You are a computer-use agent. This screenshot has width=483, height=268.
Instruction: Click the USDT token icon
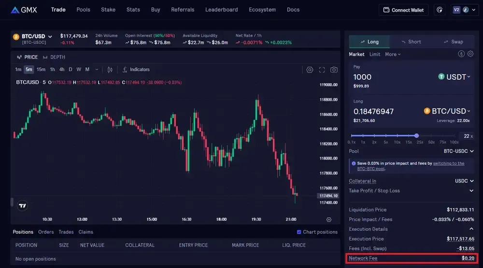point(441,76)
